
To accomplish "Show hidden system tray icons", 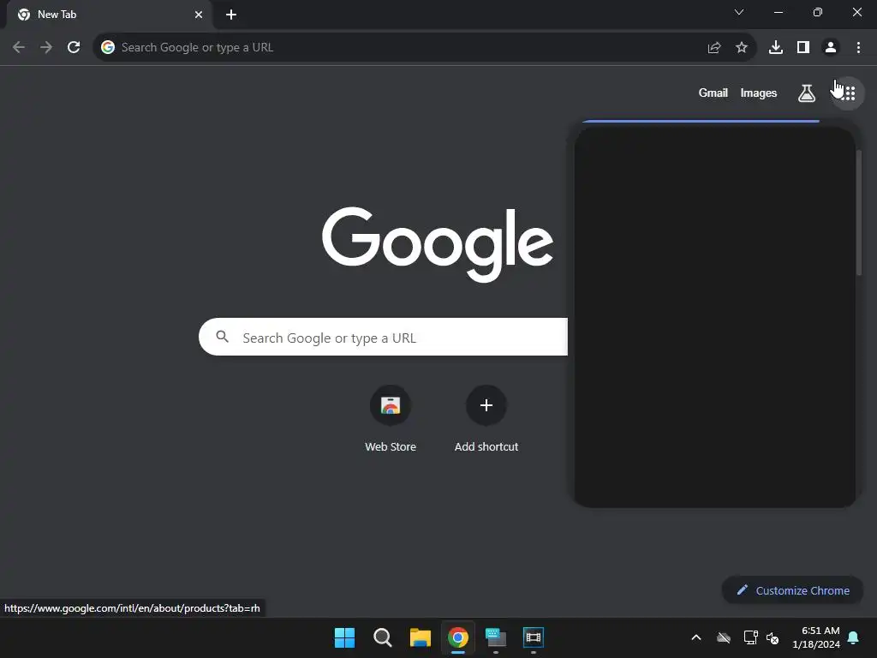I will click(696, 637).
